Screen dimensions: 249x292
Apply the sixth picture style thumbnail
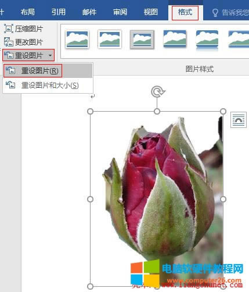(239, 40)
